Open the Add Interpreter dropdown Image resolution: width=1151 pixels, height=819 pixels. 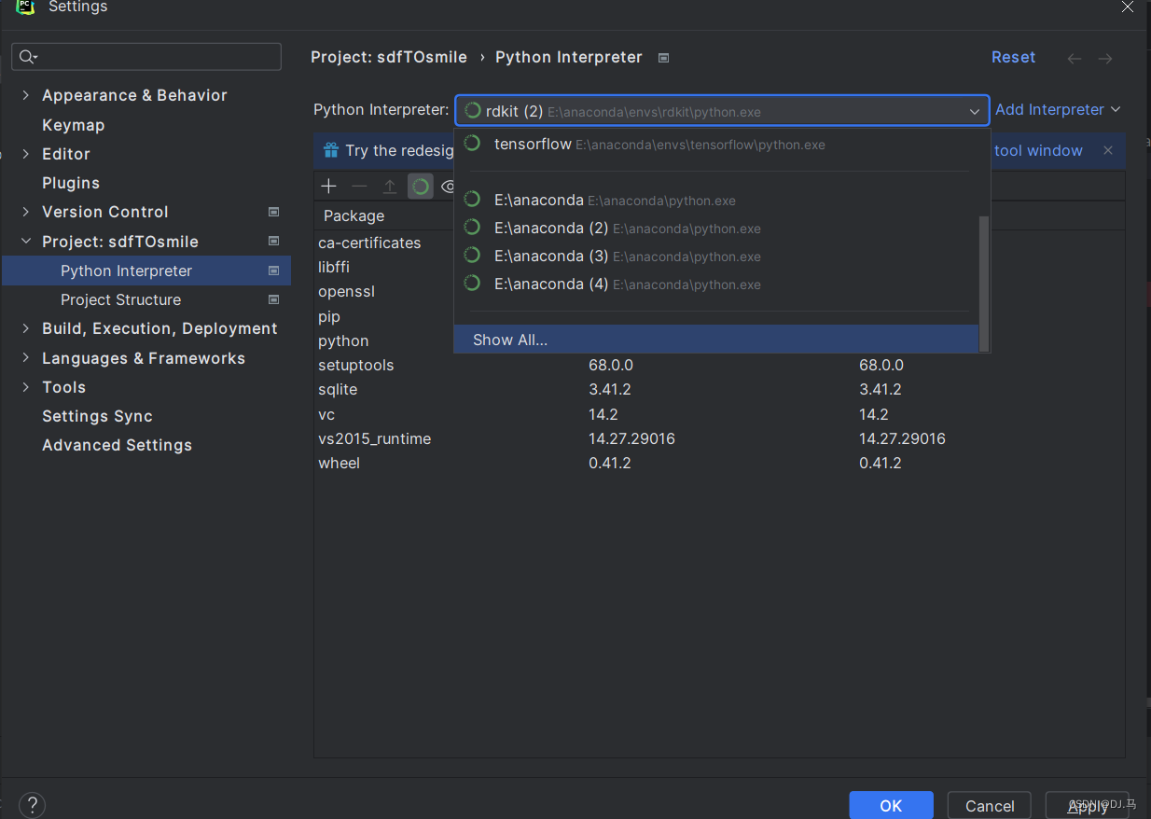tap(1058, 109)
